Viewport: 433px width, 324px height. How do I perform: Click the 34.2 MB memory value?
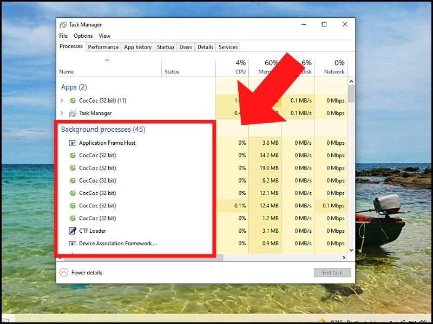point(269,156)
